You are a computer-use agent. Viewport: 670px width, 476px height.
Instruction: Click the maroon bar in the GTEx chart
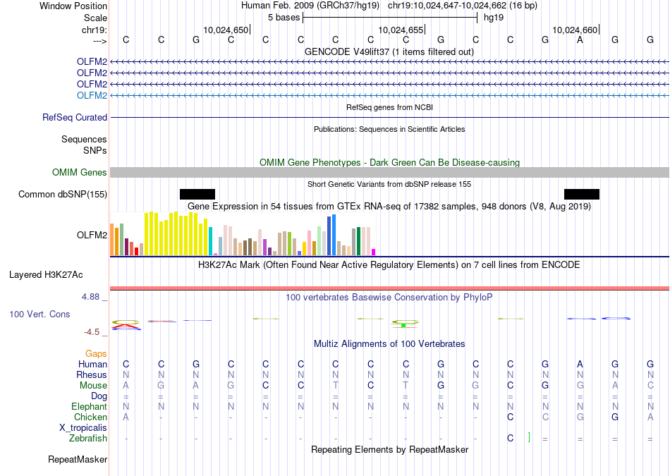click(126, 247)
